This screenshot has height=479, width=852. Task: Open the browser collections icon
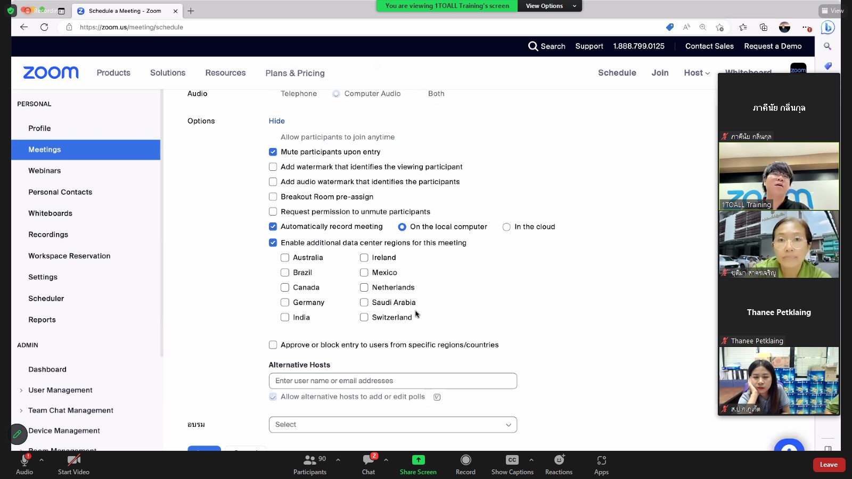tap(764, 27)
